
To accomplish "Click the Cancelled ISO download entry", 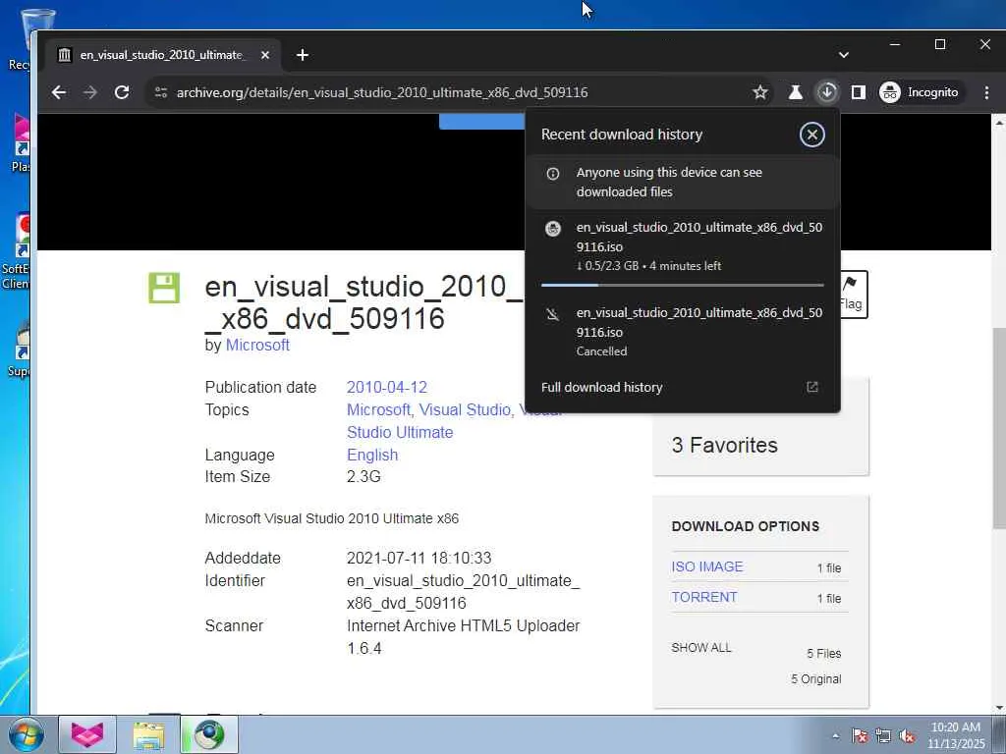I will click(683, 332).
